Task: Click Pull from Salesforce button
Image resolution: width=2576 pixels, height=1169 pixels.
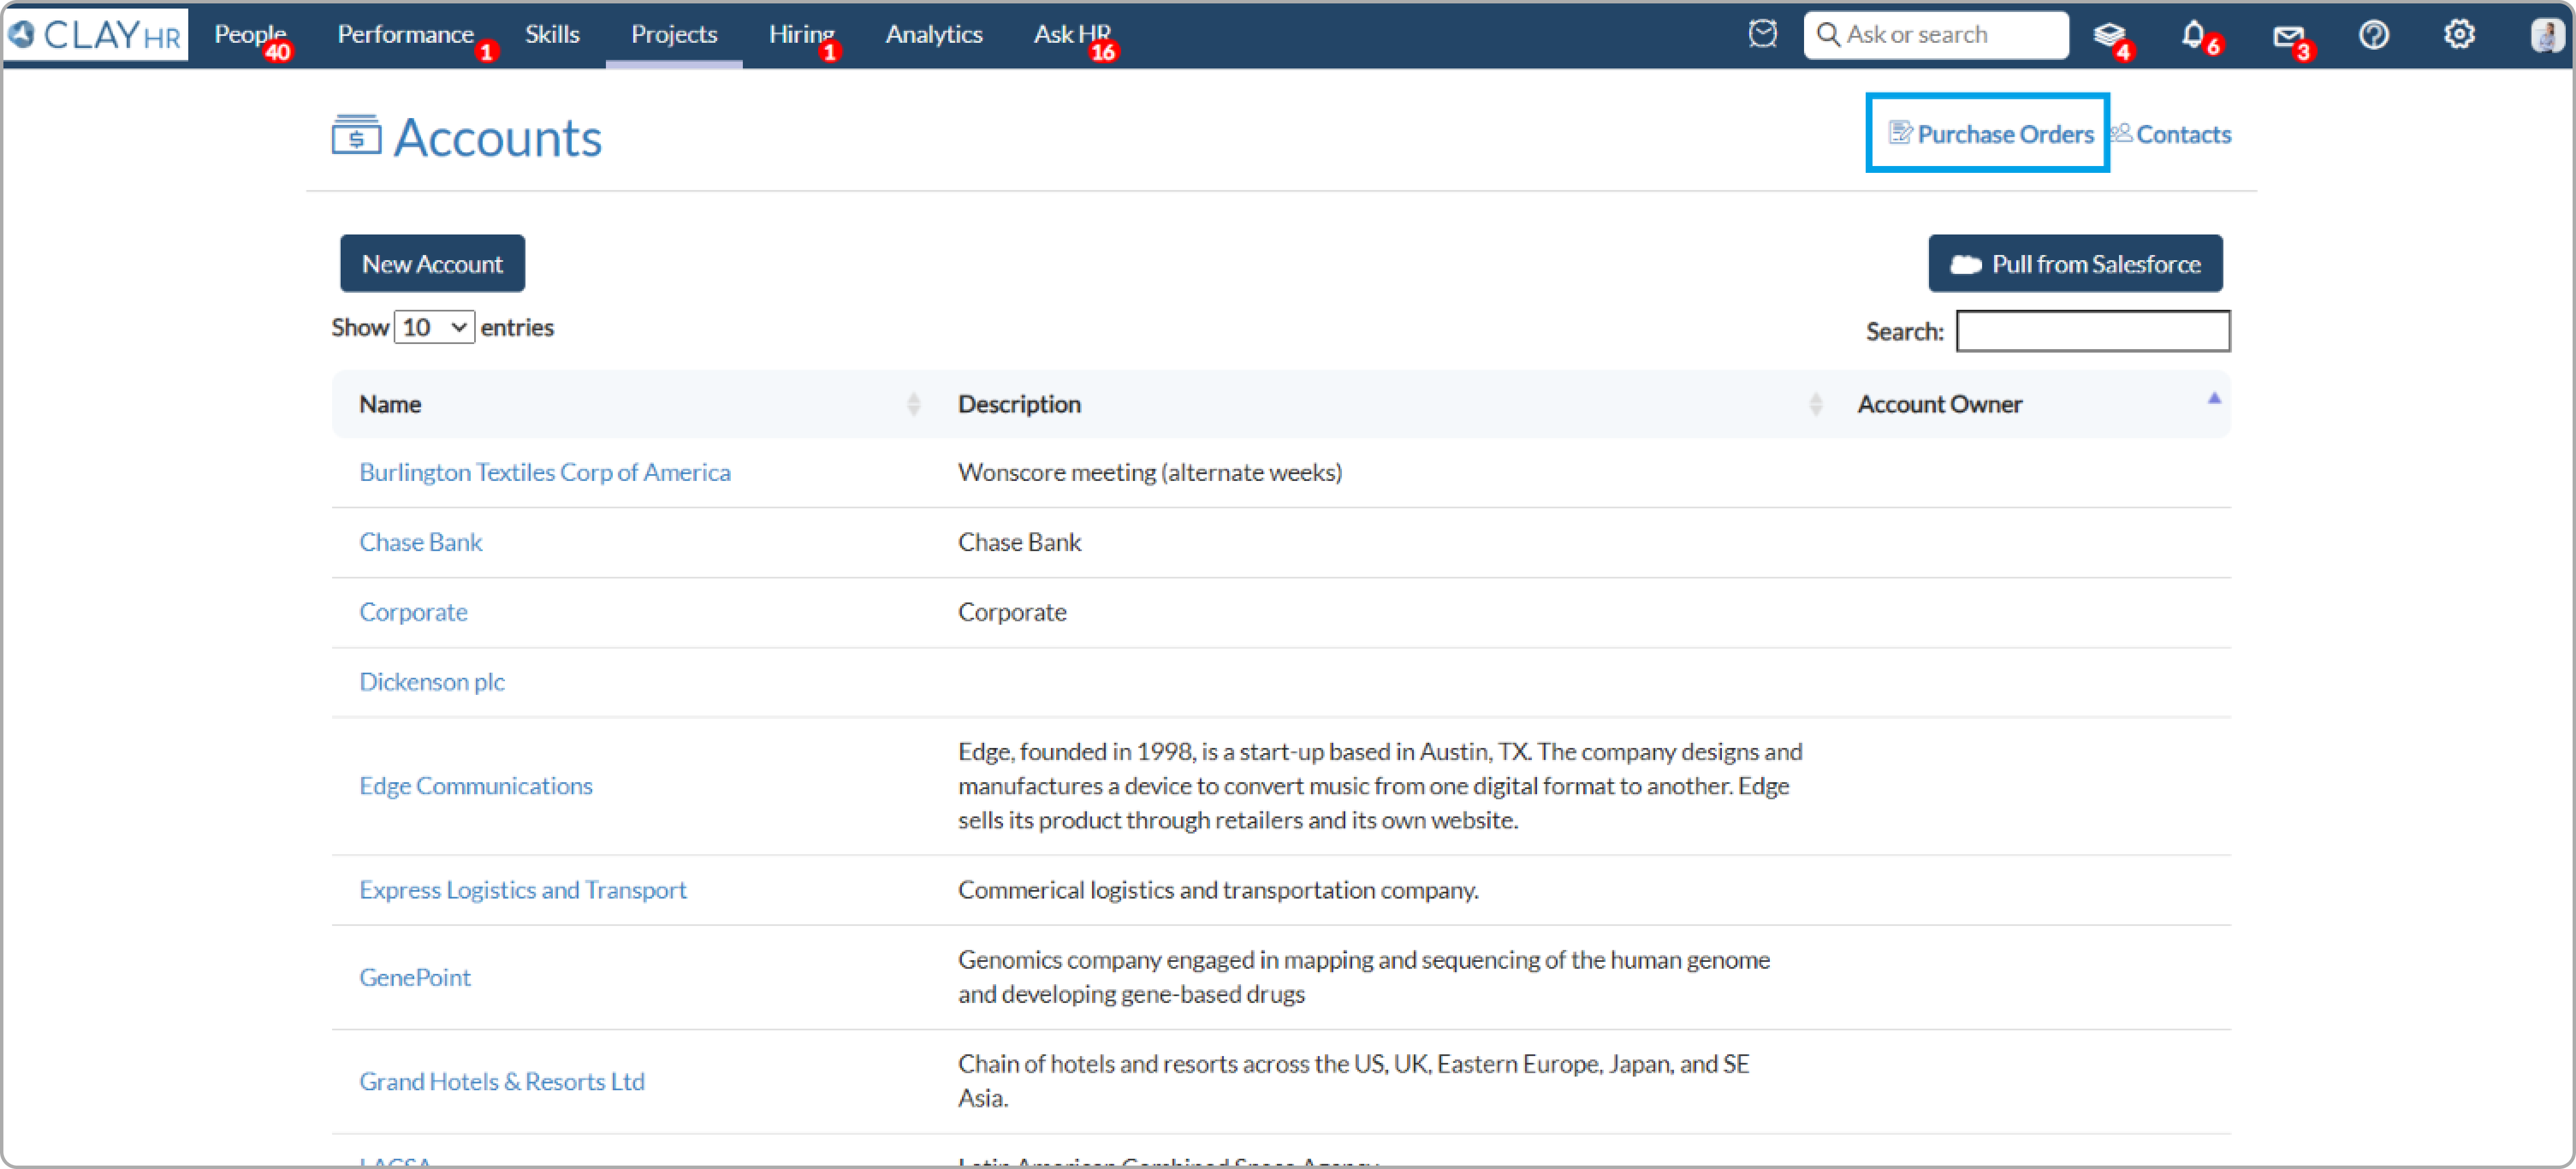Action: [x=2075, y=264]
